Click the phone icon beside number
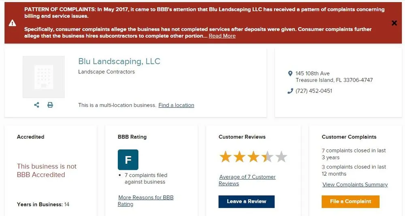The height and width of the screenshot is (216, 405). pyautogui.click(x=290, y=91)
